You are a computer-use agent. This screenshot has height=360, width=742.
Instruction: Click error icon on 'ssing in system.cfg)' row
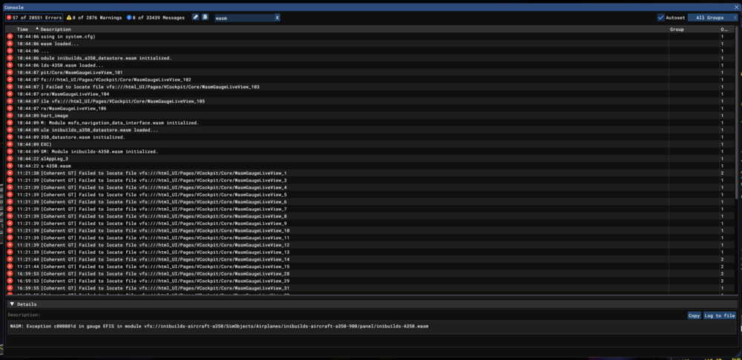10,36
